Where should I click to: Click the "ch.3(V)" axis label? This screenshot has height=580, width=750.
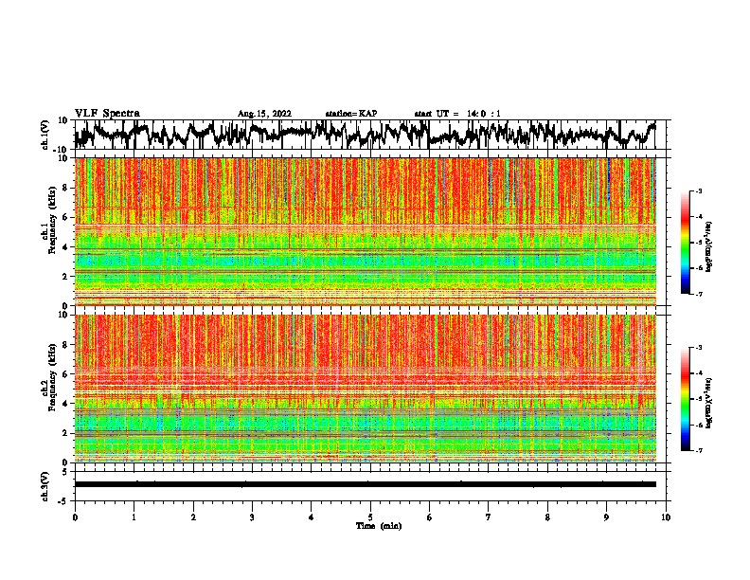(x=45, y=486)
